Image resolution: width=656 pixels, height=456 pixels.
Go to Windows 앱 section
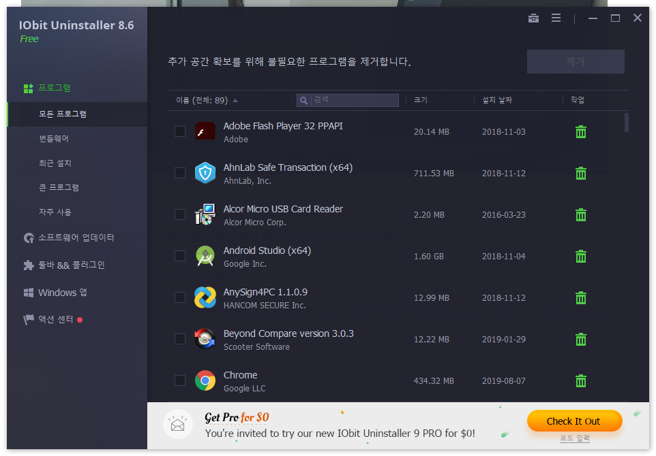(63, 293)
